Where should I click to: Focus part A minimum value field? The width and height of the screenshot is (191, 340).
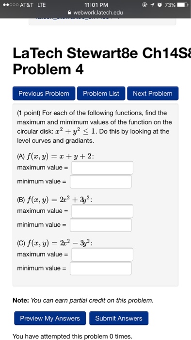(x=100, y=182)
